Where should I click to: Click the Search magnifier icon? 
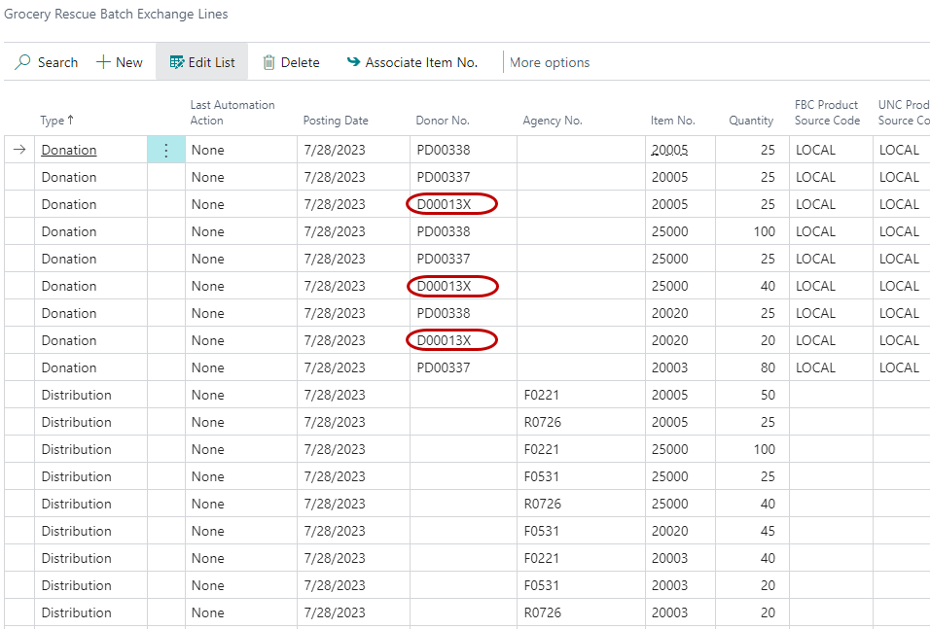pyautogui.click(x=22, y=62)
